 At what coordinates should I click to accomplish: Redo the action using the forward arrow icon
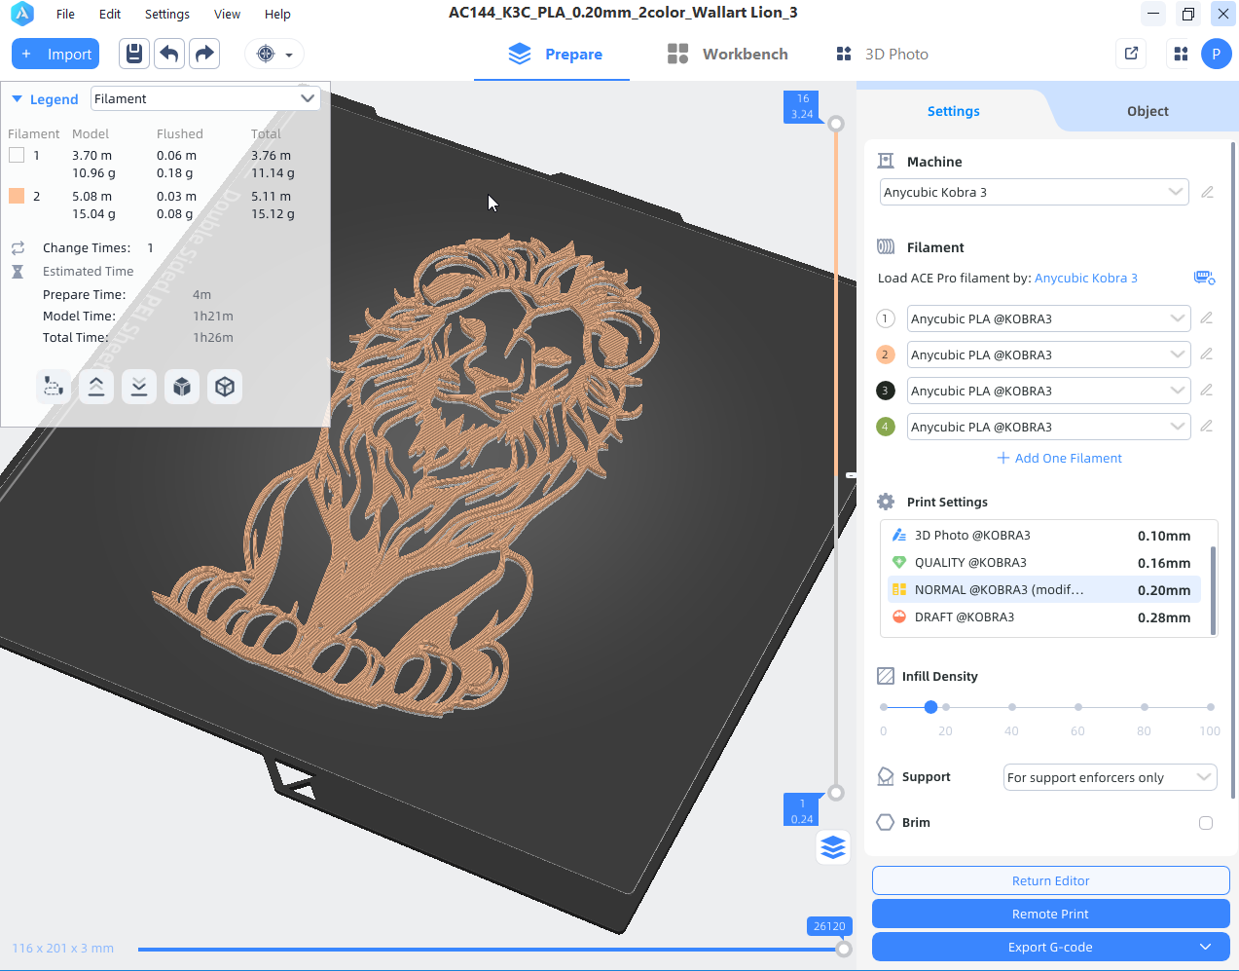[204, 54]
